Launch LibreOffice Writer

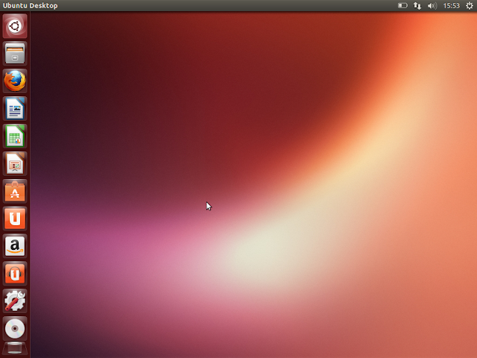pyautogui.click(x=15, y=108)
